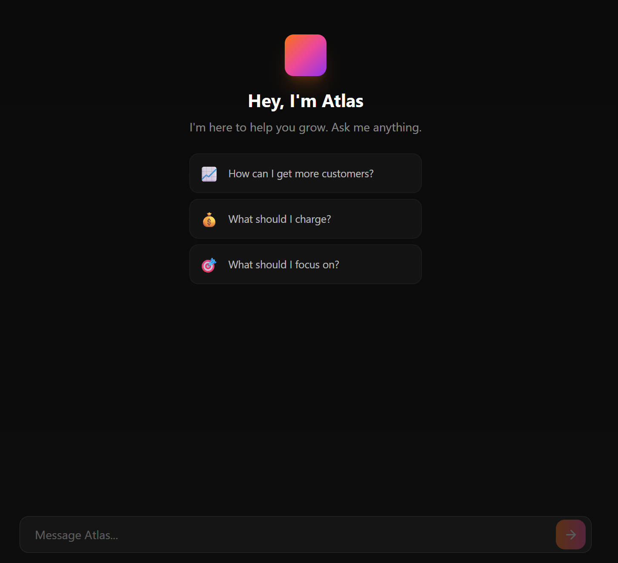Screen dimensions: 618x563
Task: Click the money bag icon next to pricing question
Action: pos(209,219)
